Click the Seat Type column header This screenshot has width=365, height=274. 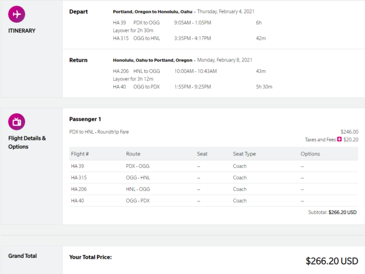245,154
